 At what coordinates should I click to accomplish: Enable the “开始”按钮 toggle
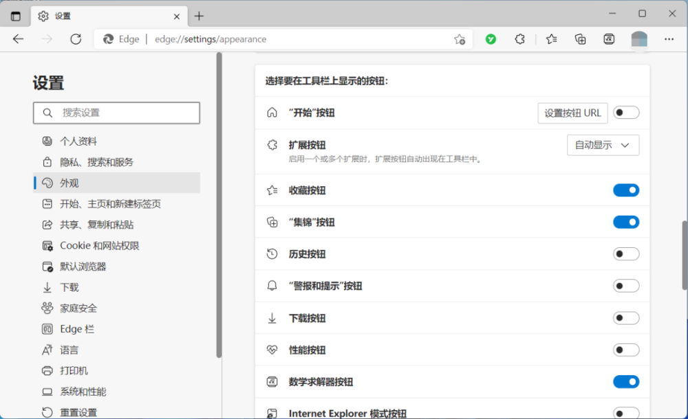626,113
